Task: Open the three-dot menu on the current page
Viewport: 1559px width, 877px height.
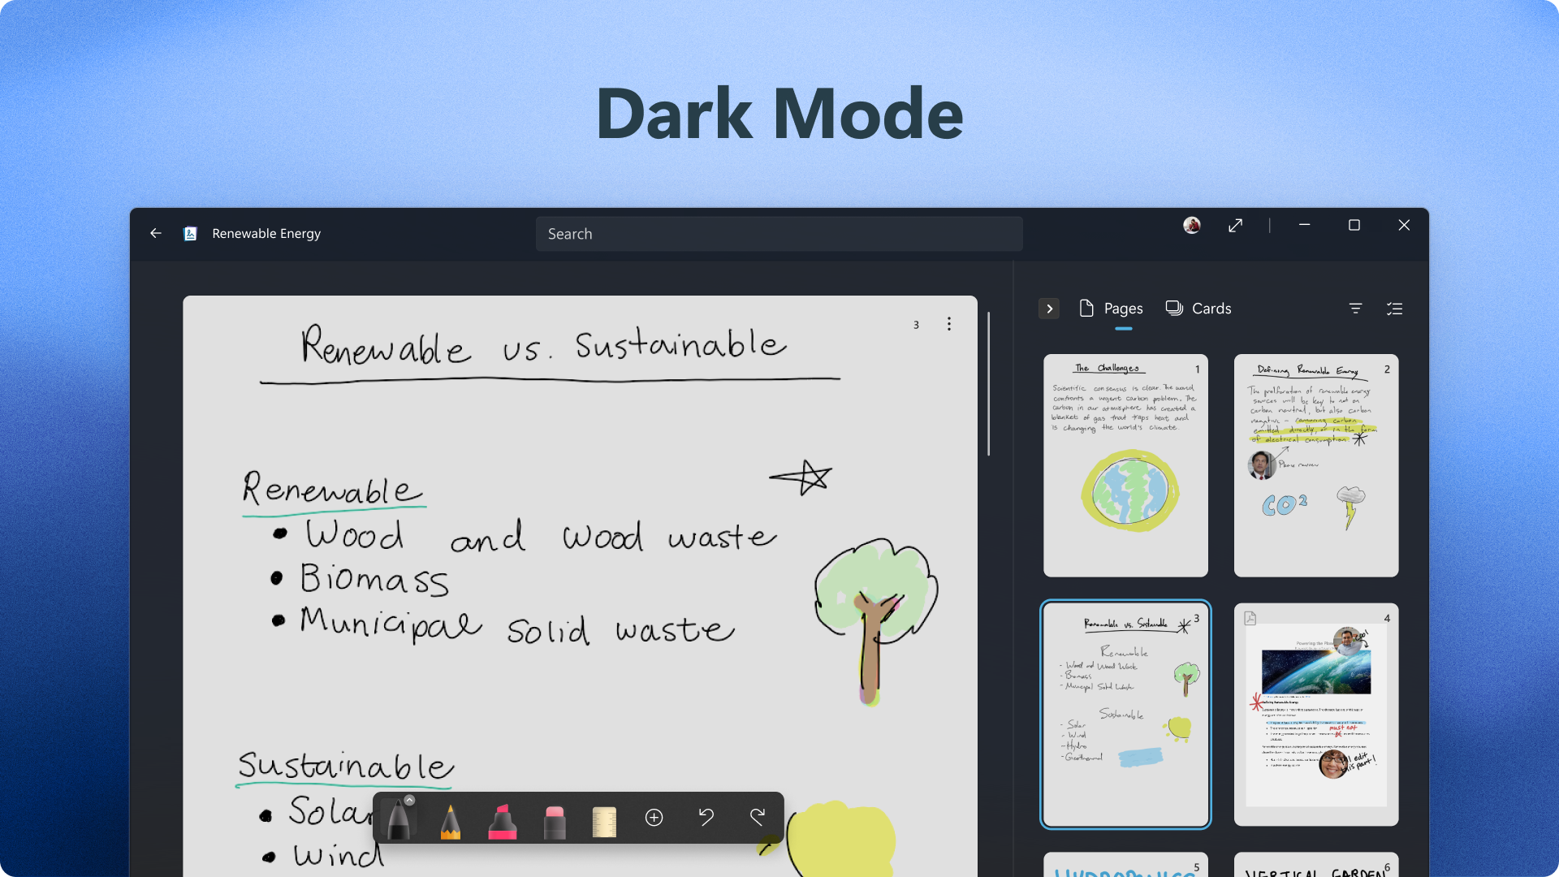Action: (x=949, y=323)
